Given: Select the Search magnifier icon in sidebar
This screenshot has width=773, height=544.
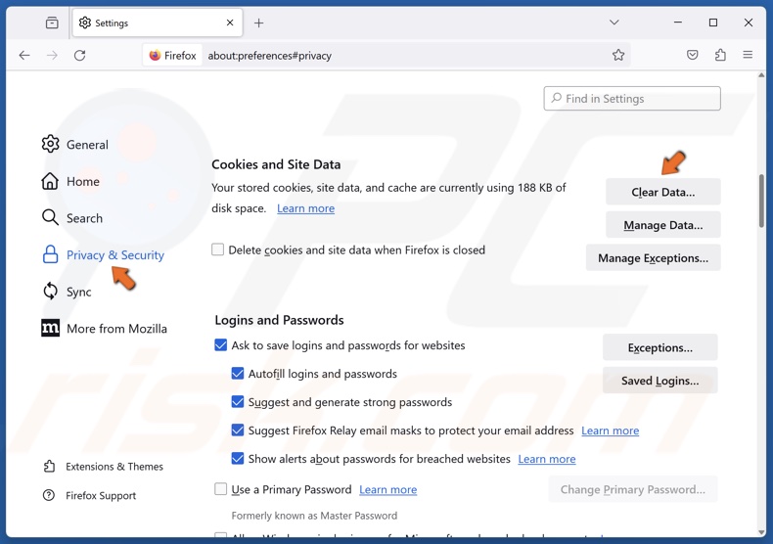Looking at the screenshot, I should [x=50, y=217].
